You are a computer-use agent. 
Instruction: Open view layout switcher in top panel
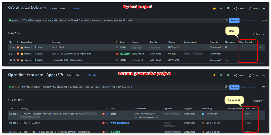pos(264,21)
